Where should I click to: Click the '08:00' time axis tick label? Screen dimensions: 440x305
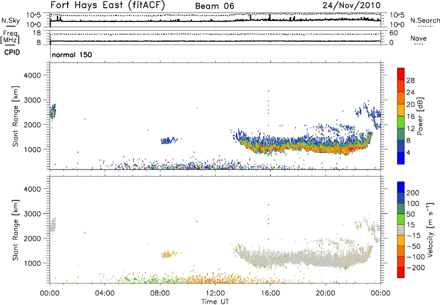point(160,293)
